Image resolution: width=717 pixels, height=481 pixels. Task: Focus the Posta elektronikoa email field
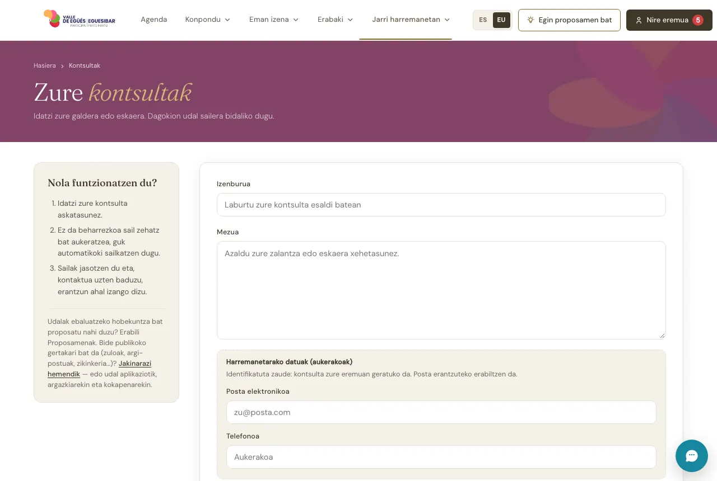[x=441, y=412]
